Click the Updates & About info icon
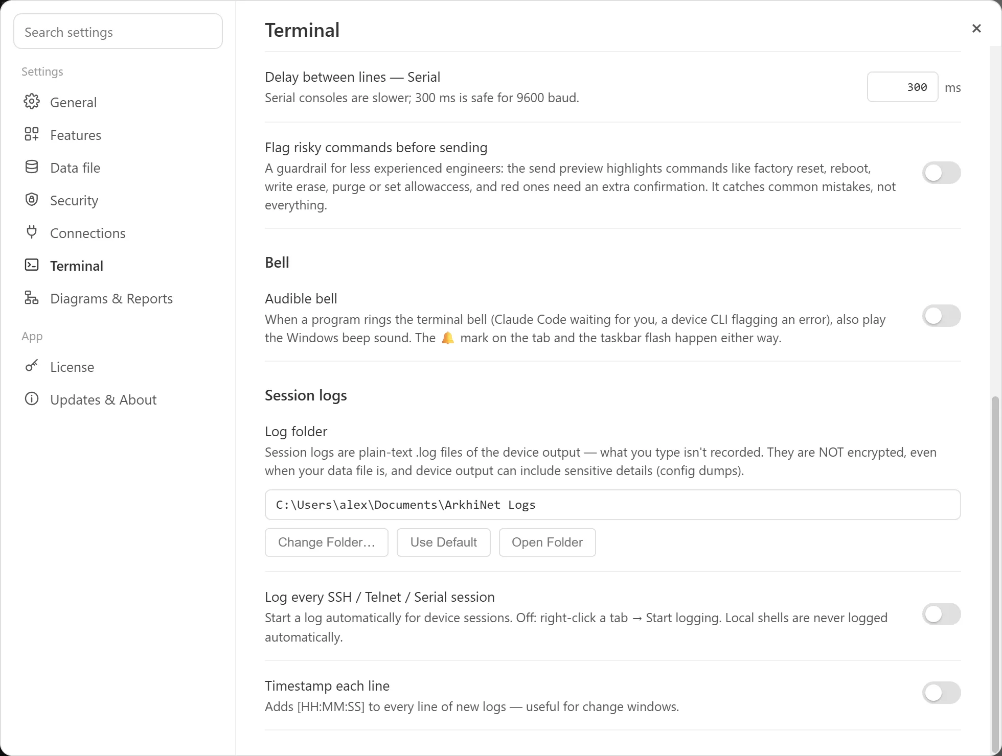1002x756 pixels. pyautogui.click(x=32, y=399)
